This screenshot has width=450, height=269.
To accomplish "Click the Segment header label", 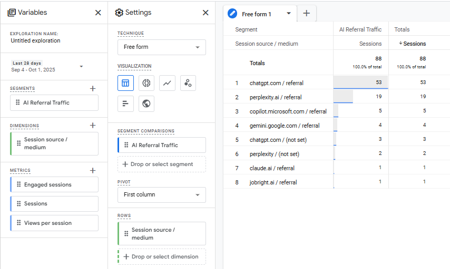I will tap(246, 29).
